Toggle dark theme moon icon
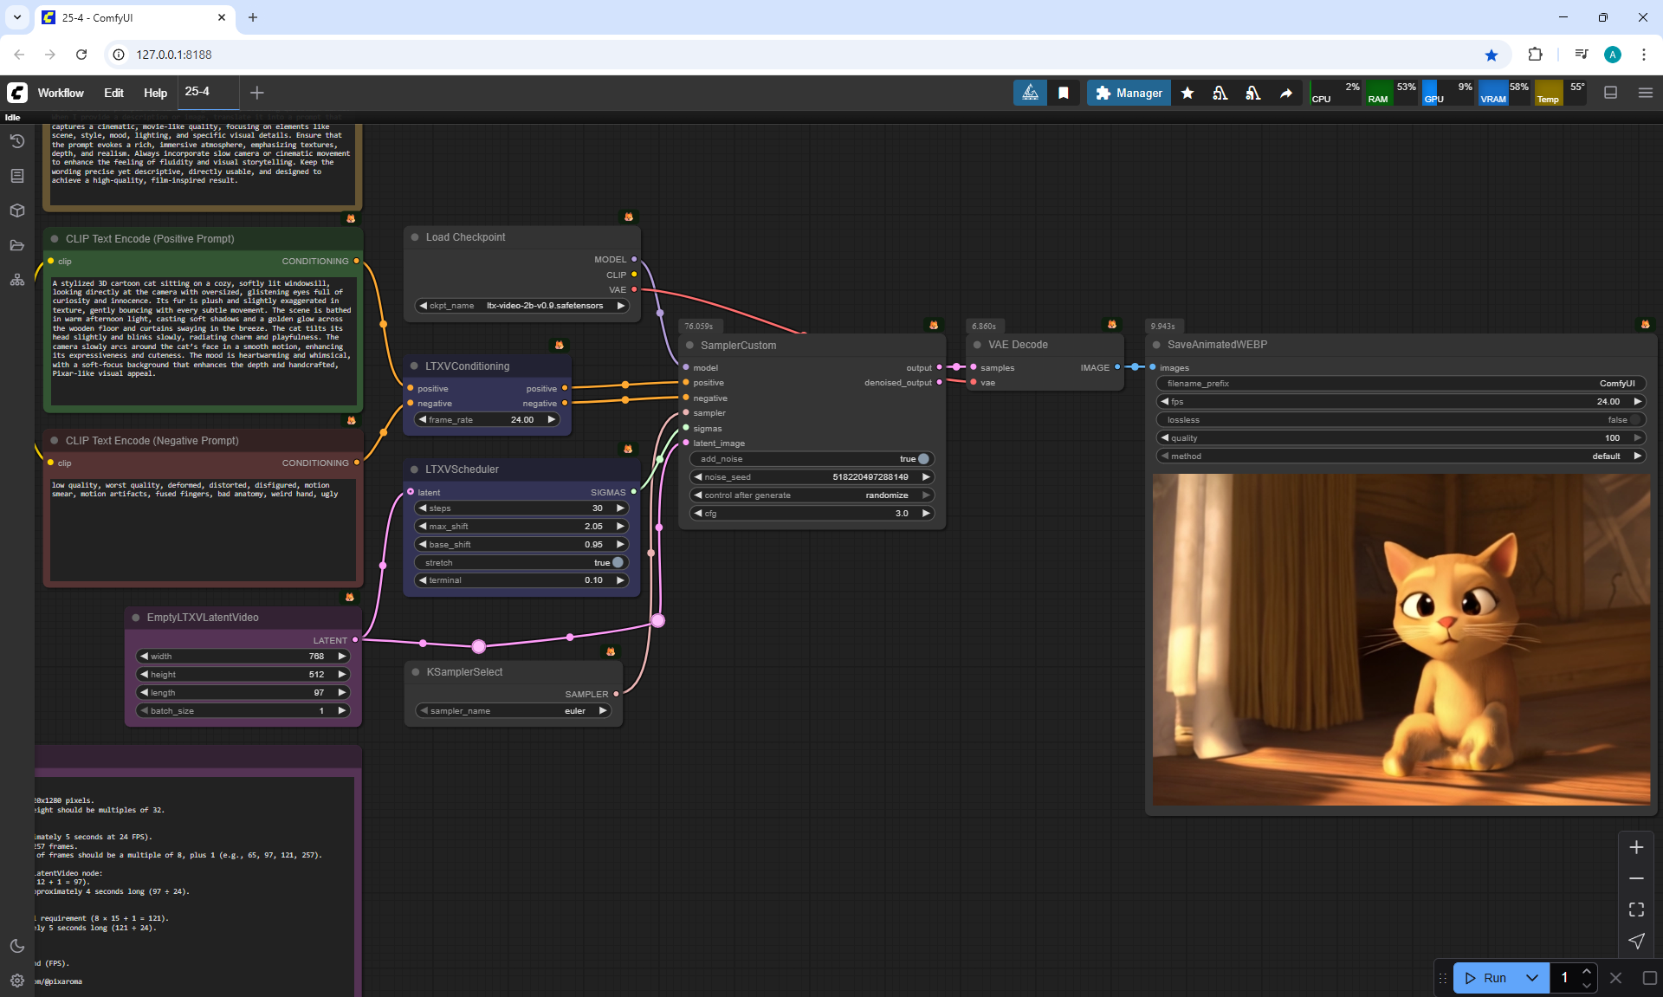This screenshot has width=1663, height=997. pyautogui.click(x=17, y=946)
